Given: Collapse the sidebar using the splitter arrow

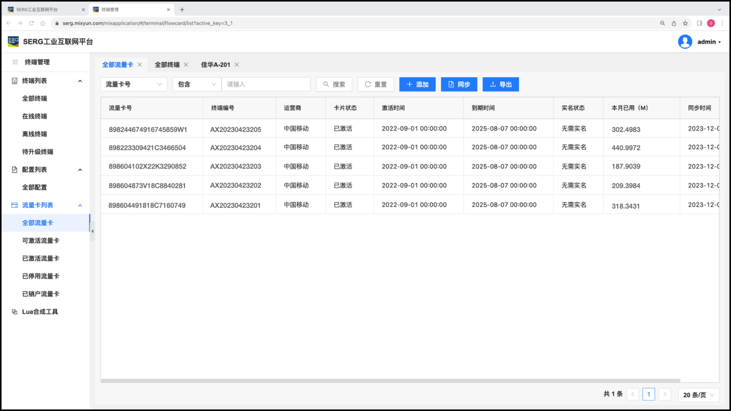Looking at the screenshot, I should (x=92, y=231).
